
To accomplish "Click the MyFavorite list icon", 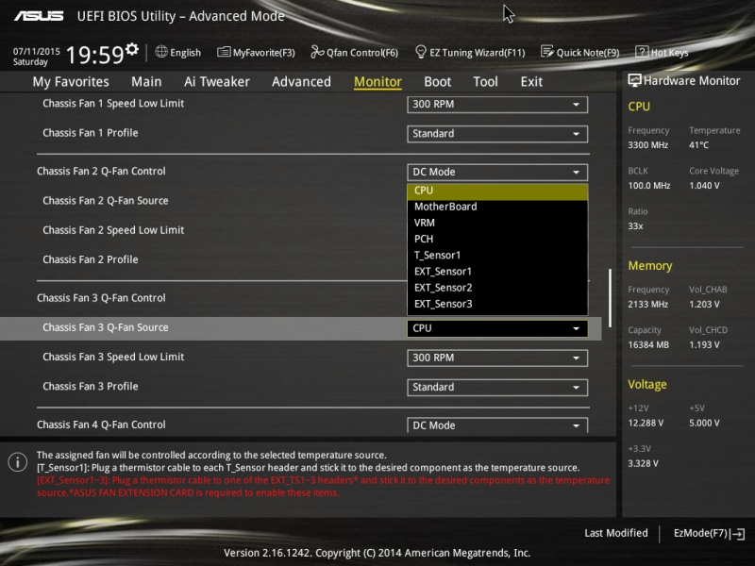I will click(224, 52).
